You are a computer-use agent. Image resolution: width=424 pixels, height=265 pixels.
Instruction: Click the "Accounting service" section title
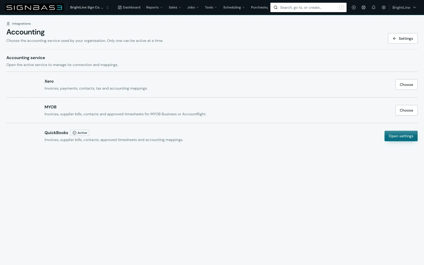pyautogui.click(x=26, y=58)
